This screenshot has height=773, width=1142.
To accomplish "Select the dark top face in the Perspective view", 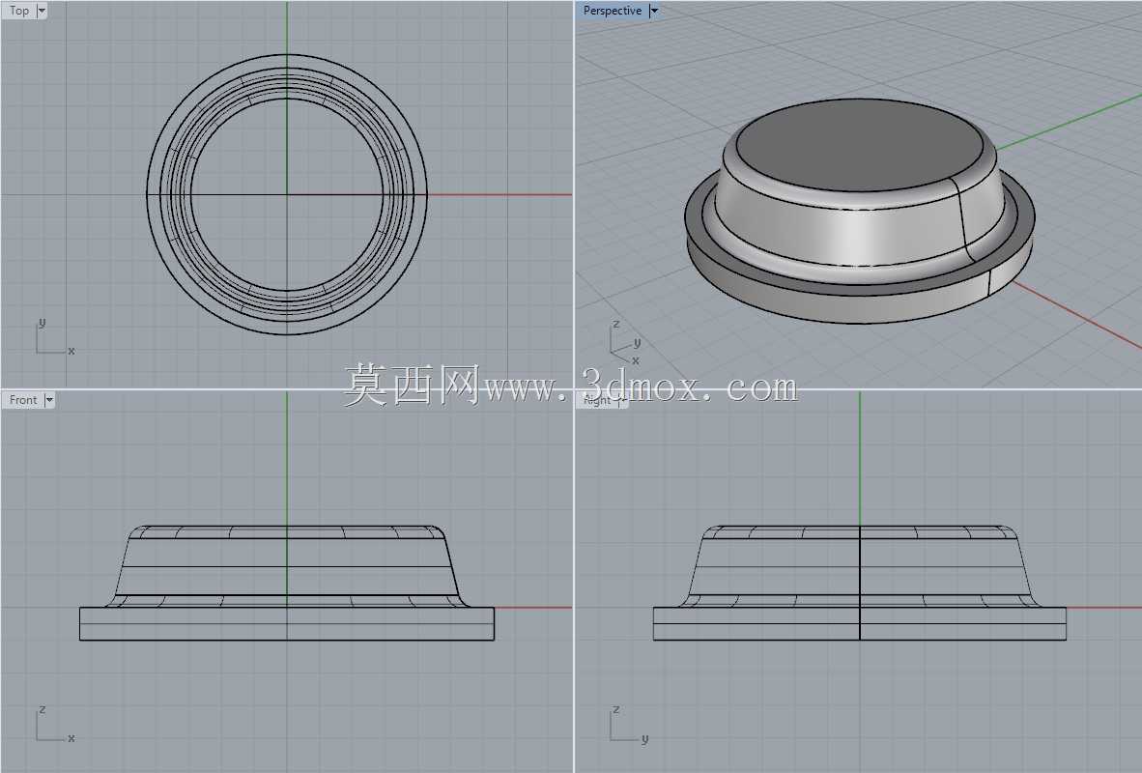I will (x=860, y=146).
